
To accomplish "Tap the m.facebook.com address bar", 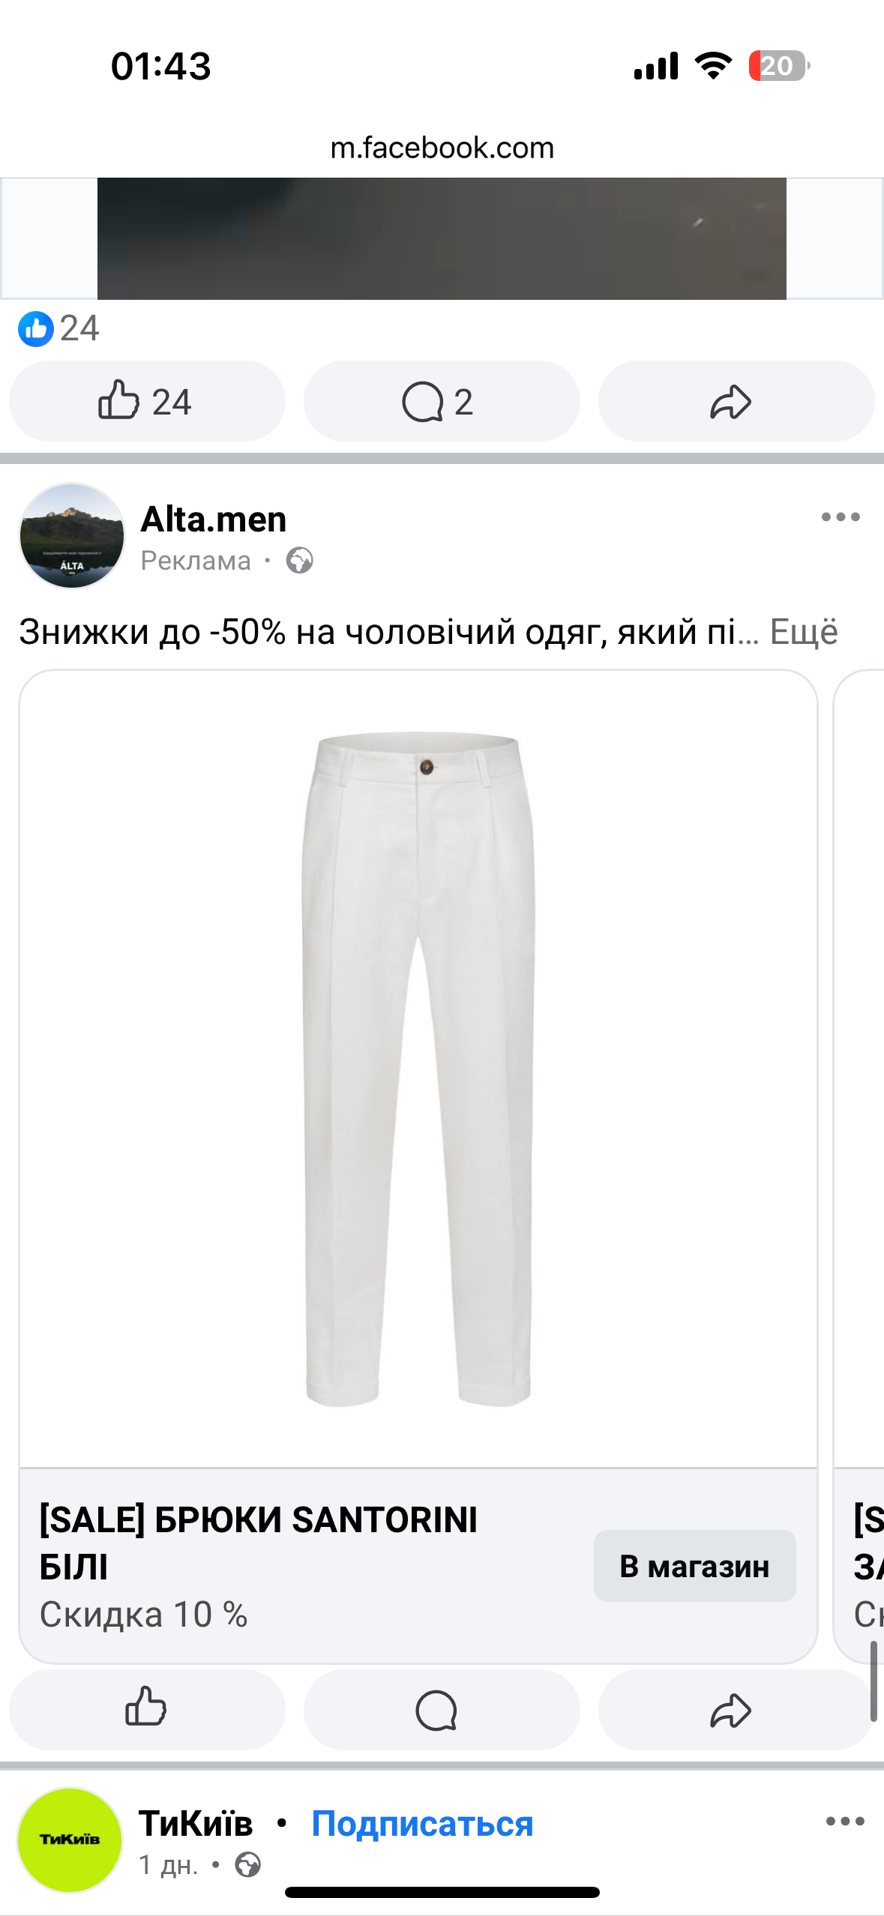I will point(442,148).
